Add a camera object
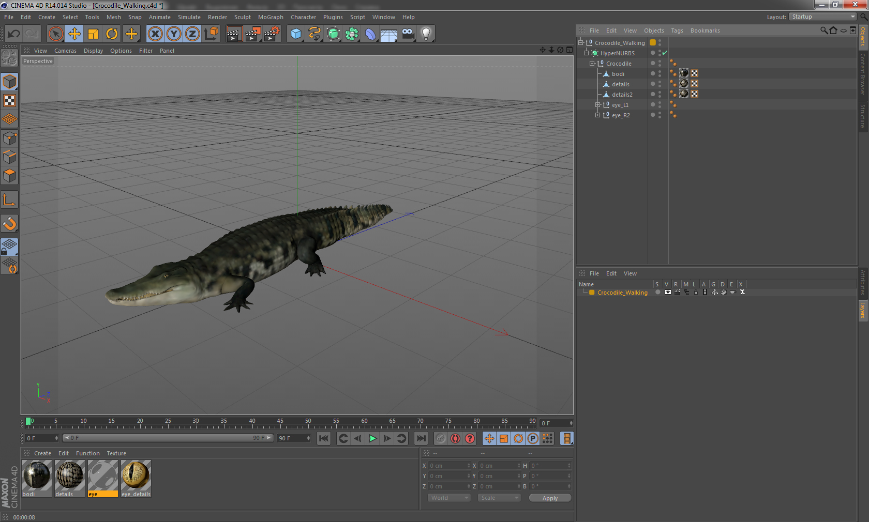This screenshot has width=869, height=522. (x=408, y=34)
